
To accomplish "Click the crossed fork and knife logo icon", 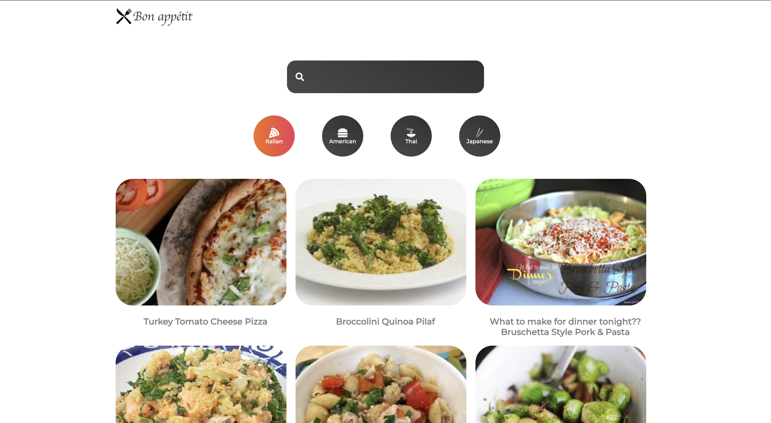I will pyautogui.click(x=124, y=16).
